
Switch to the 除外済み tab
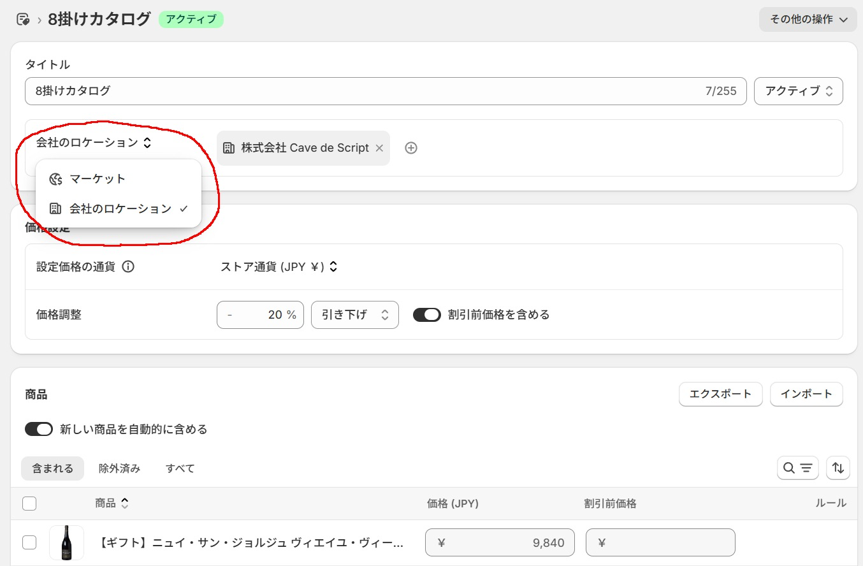coord(119,468)
